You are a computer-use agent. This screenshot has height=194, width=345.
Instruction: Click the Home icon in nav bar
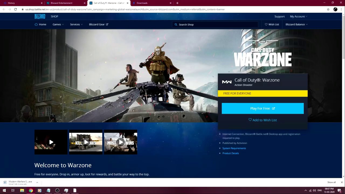point(36,25)
